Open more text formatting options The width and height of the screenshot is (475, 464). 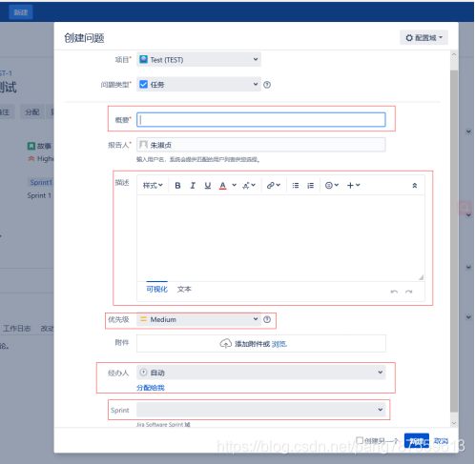tap(249, 186)
